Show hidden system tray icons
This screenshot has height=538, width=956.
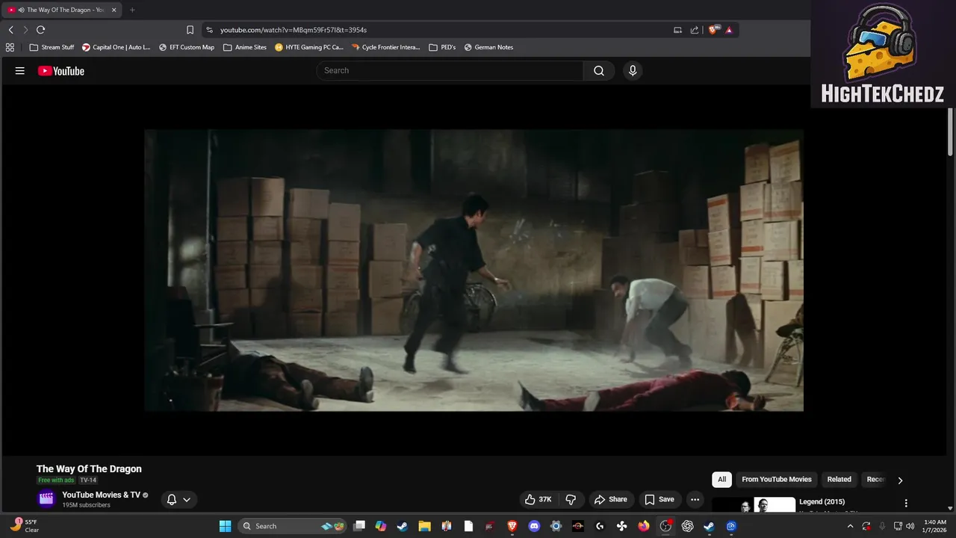pos(850,526)
